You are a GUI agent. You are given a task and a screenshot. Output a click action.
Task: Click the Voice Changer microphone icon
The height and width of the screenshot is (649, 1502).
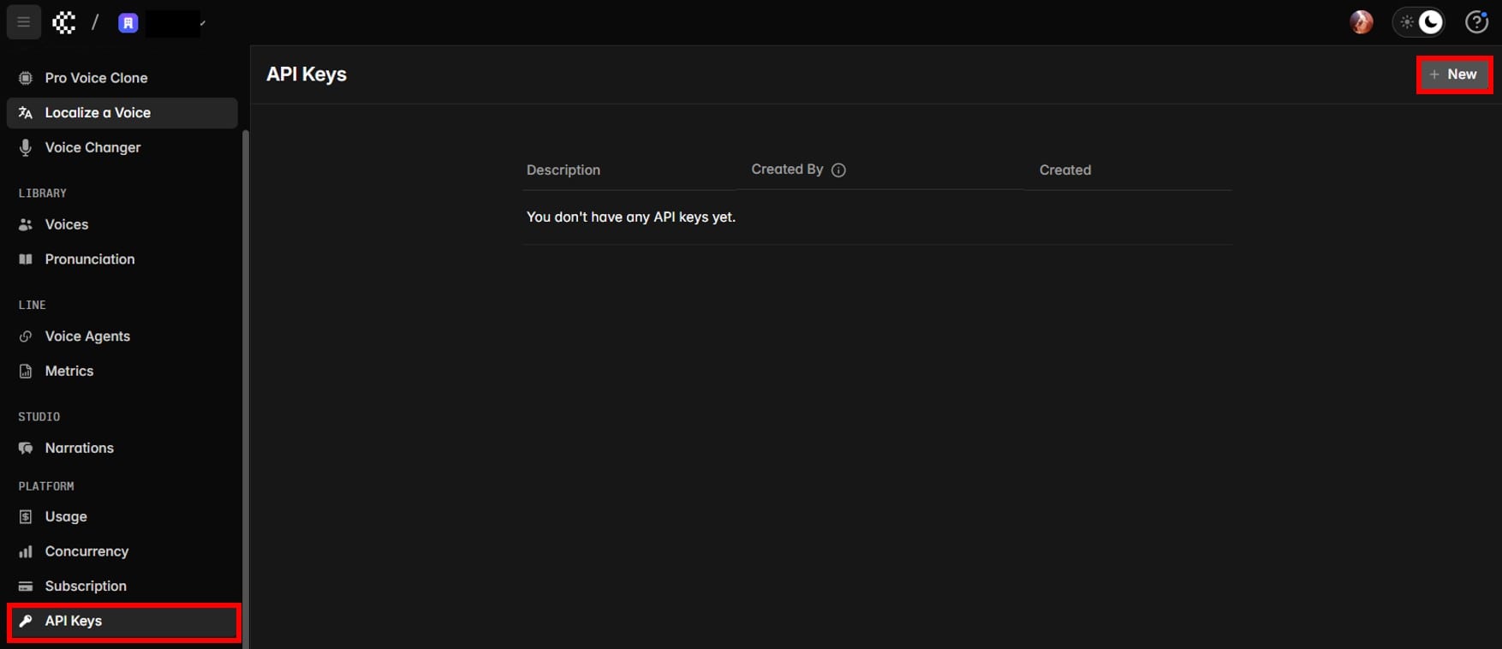(26, 147)
